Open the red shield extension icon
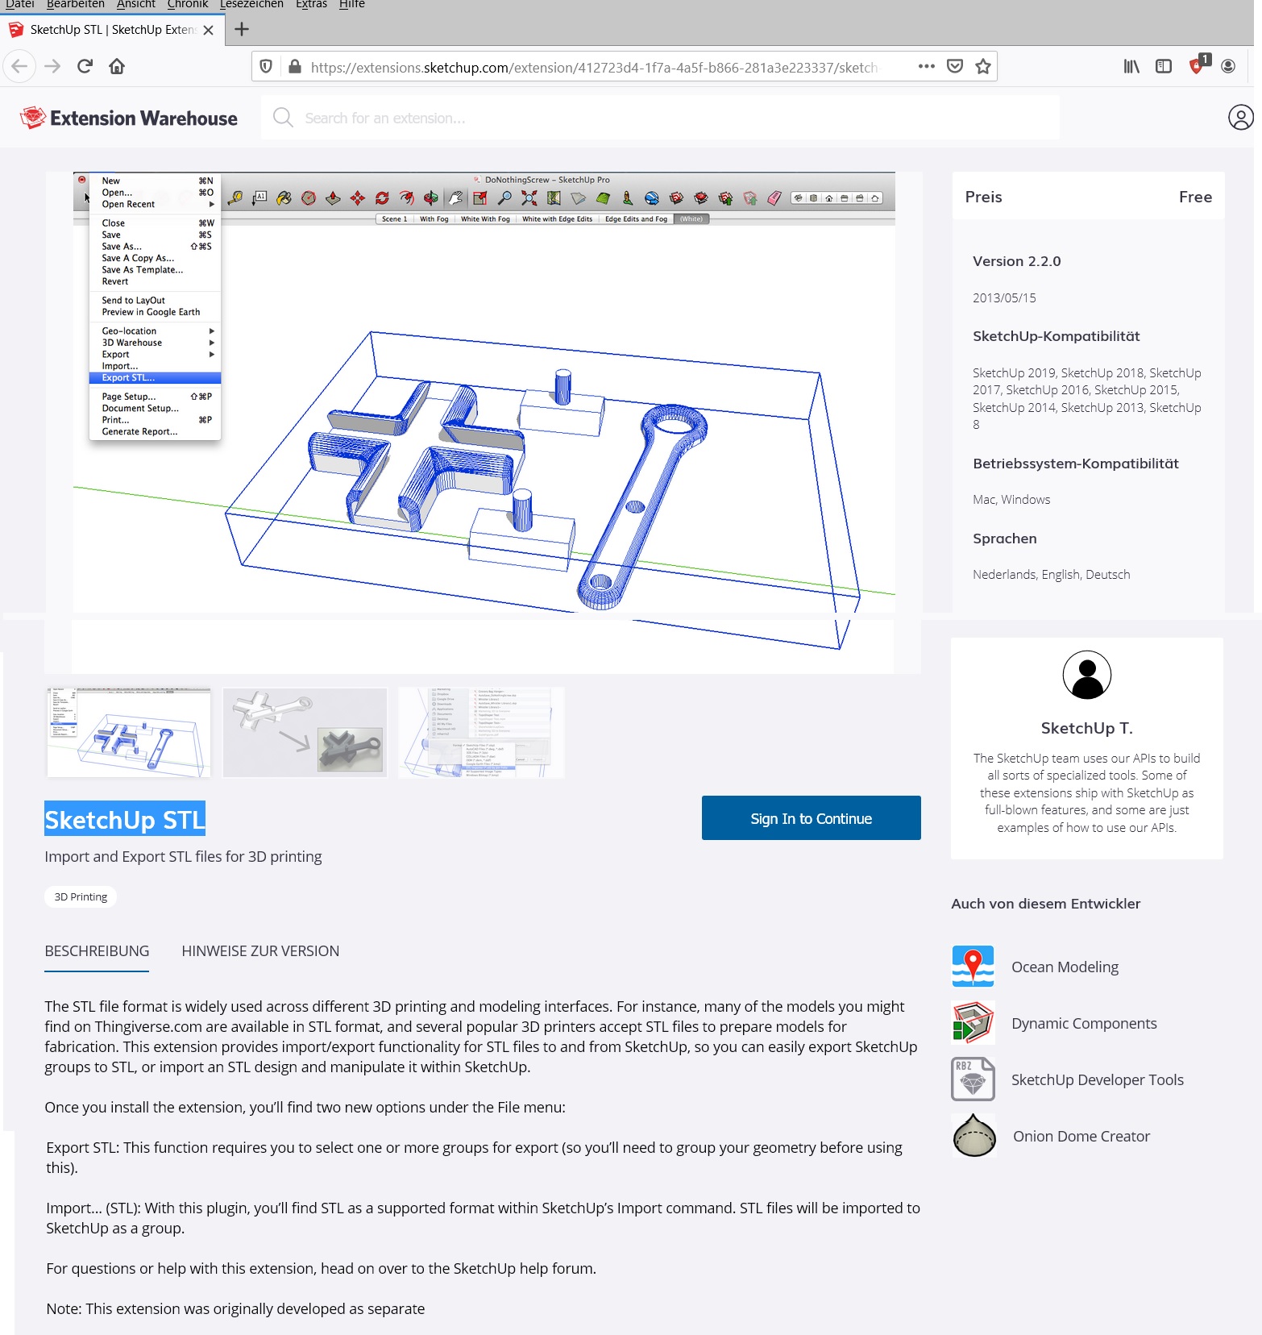The height and width of the screenshot is (1335, 1262). coord(1198,66)
